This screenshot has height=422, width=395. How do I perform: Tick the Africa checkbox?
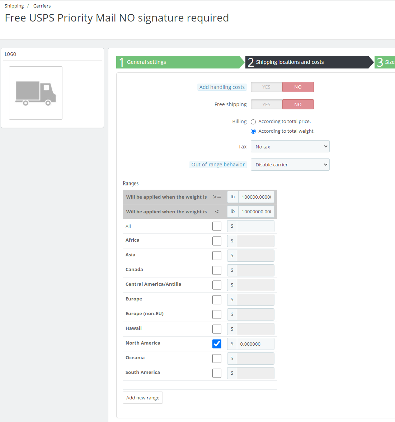(x=217, y=241)
